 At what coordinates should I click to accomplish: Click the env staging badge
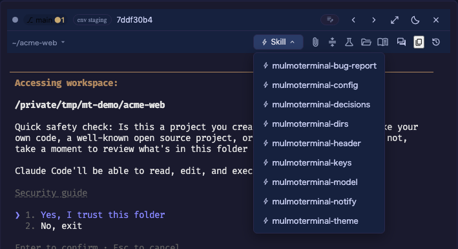(92, 20)
